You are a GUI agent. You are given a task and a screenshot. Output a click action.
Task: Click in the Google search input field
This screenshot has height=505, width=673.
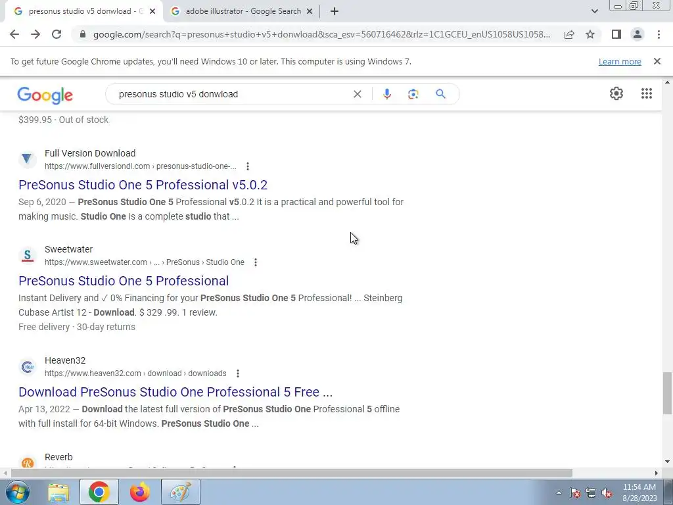pyautogui.click(x=232, y=94)
